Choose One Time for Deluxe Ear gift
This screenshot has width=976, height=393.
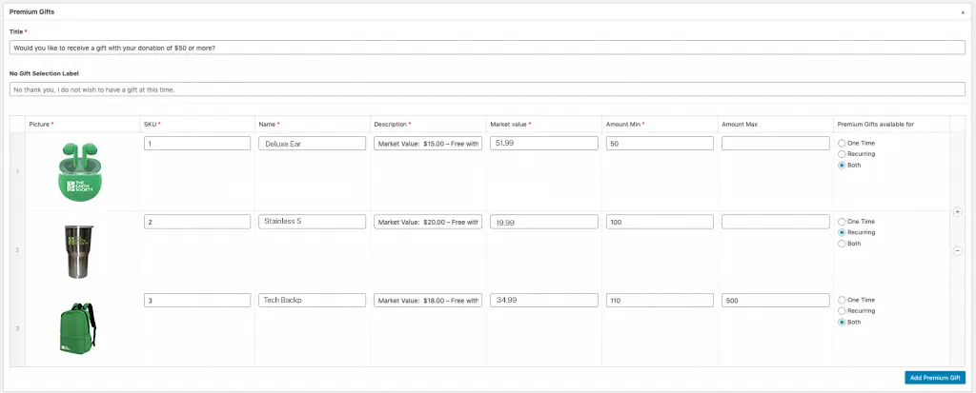(841, 143)
